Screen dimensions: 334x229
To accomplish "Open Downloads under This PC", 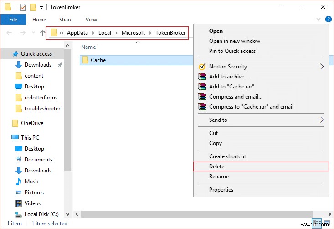I will point(38,171).
